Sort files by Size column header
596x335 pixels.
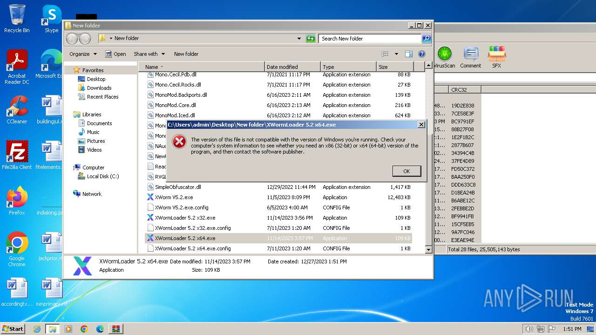point(395,67)
